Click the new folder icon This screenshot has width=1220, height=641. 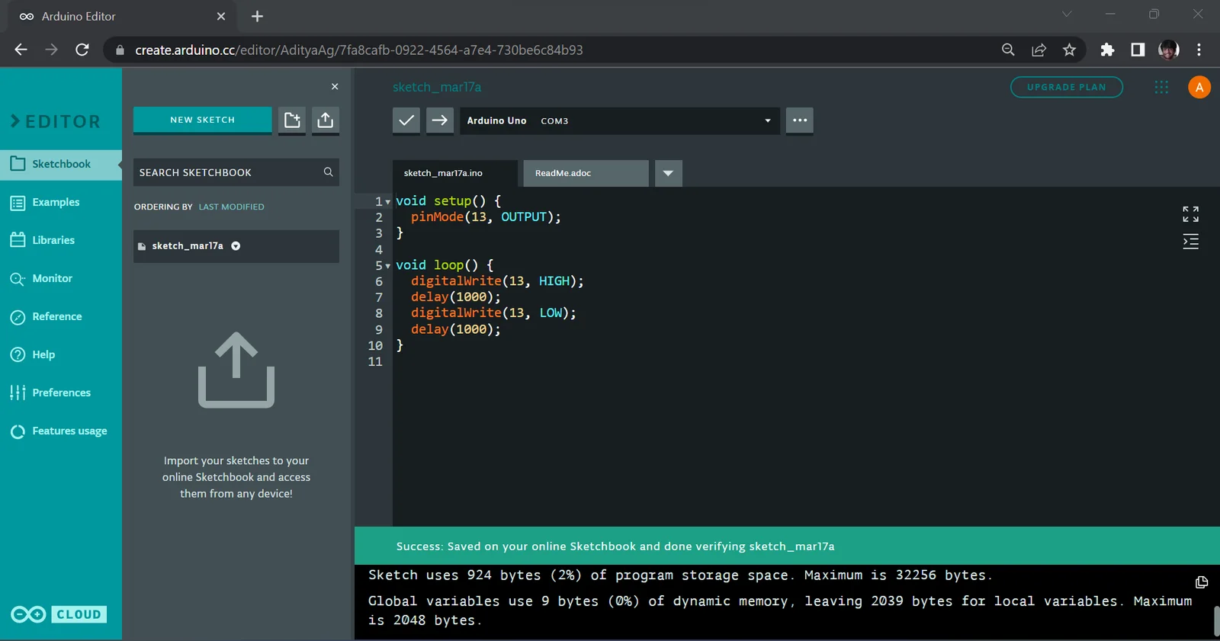[x=292, y=120]
